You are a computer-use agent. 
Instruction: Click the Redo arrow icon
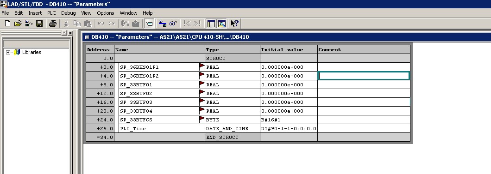[x=112, y=24]
